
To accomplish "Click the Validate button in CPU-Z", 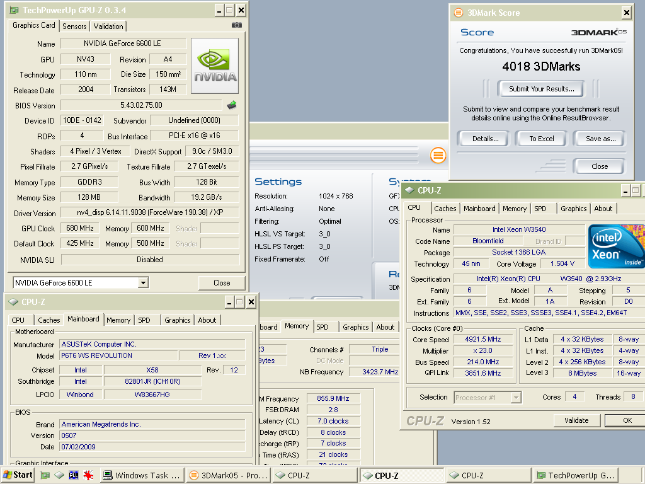I will pos(576,420).
